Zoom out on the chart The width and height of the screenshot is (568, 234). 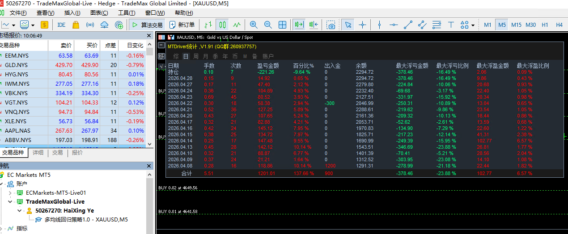(x=268, y=25)
